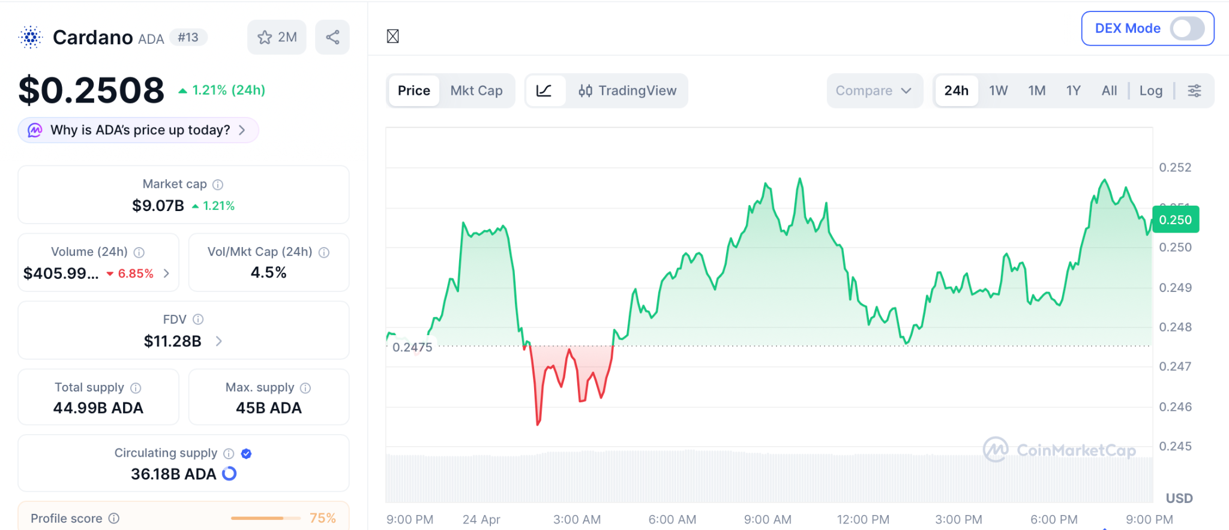
Task: Select the line chart icon
Action: point(544,91)
